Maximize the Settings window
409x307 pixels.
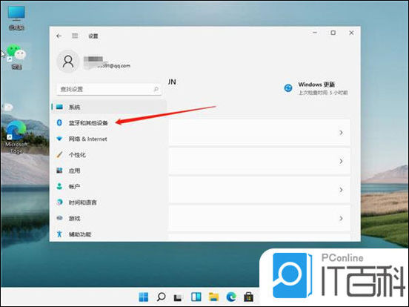pos(333,33)
